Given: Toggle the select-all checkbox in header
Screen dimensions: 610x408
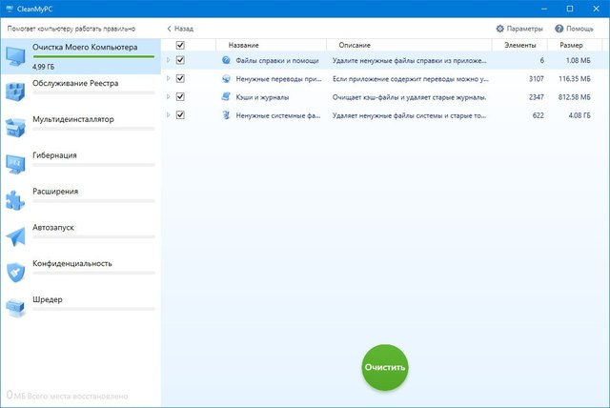Looking at the screenshot, I should tap(180, 45).
